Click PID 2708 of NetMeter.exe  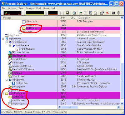point(63,56)
